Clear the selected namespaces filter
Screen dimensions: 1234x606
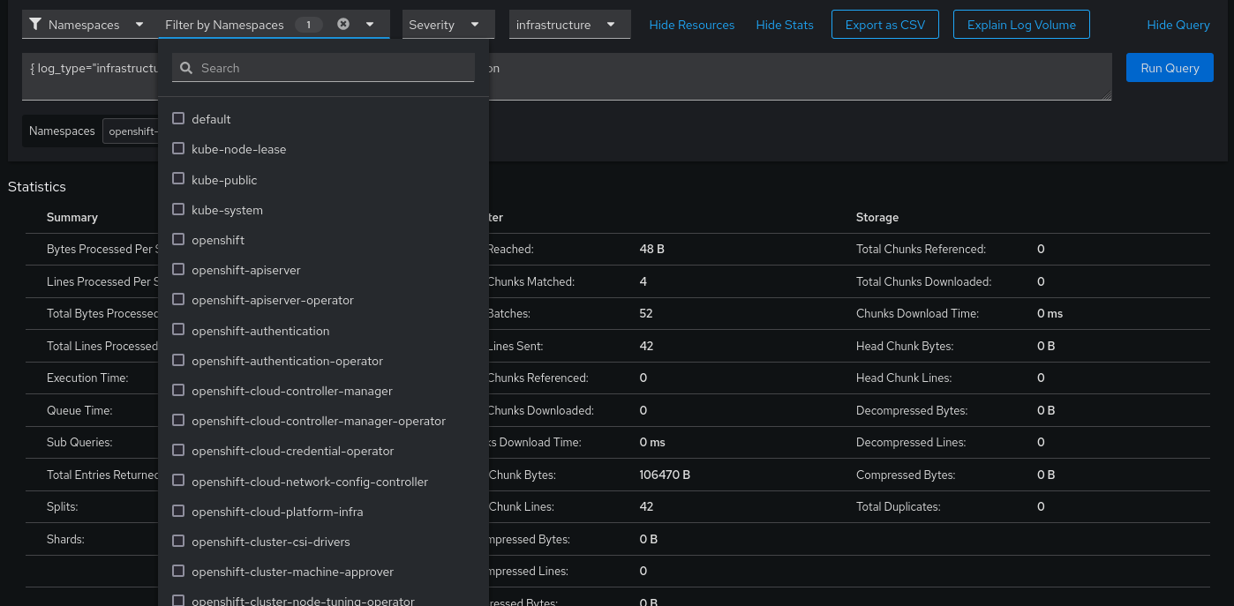(x=343, y=25)
